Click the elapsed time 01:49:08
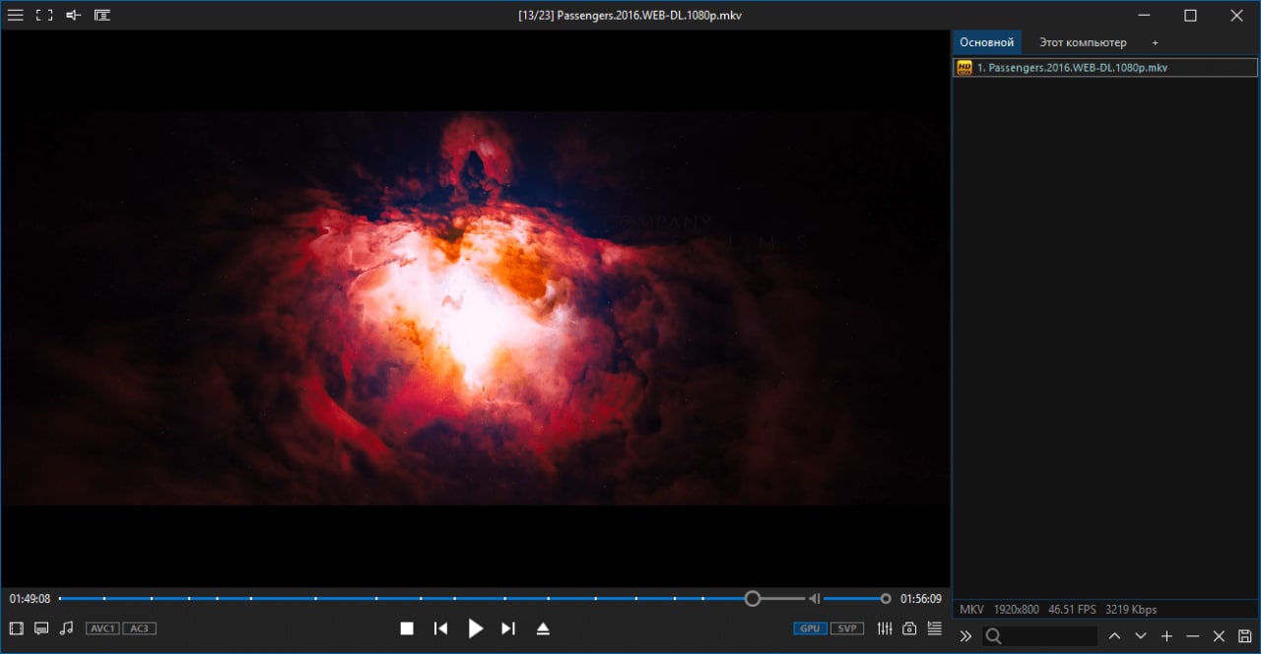The image size is (1261, 654). (30, 599)
